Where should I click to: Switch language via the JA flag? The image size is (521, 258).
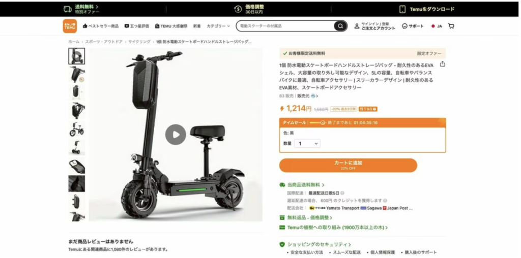click(x=437, y=26)
